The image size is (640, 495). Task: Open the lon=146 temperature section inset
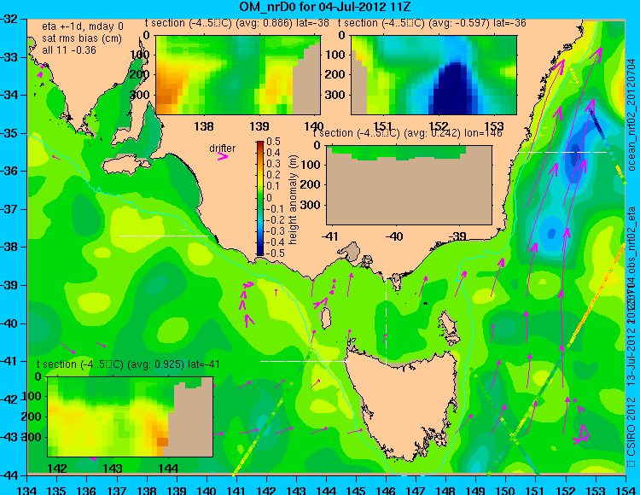[409, 185]
